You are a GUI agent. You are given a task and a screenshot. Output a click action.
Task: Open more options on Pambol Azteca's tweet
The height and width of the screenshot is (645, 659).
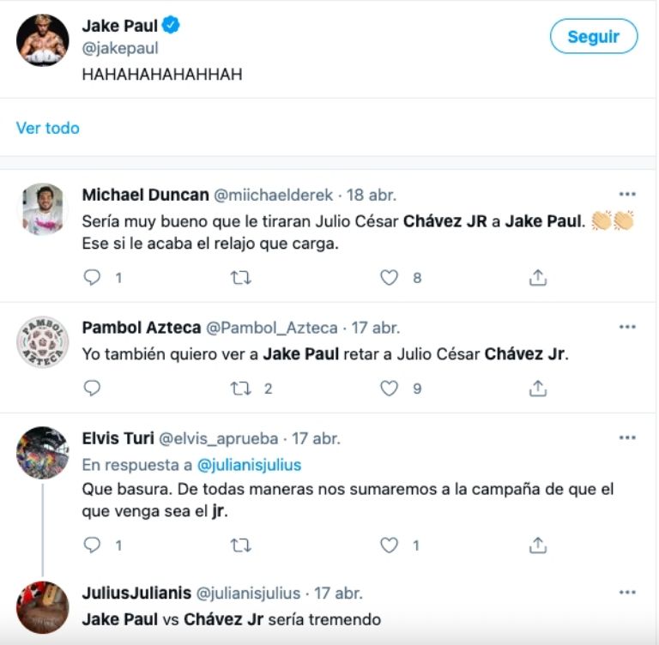[627, 328]
